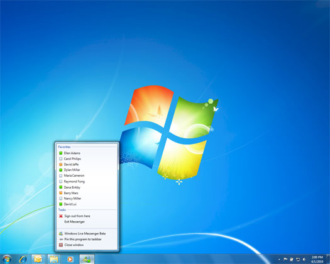Open the volume speaker tray icon
Viewport: 330px width, 264px height.
(x=304, y=260)
